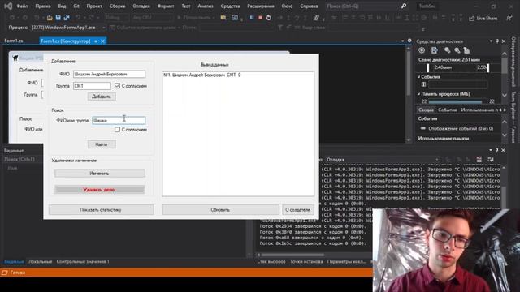
Task: Toggle 'С согласием' checkbox next to Группа
Action: (x=117, y=86)
